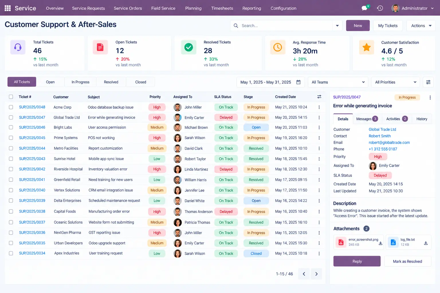This screenshot has width=440, height=293.
Task: Click Mark as Resolved button
Action: (x=407, y=261)
